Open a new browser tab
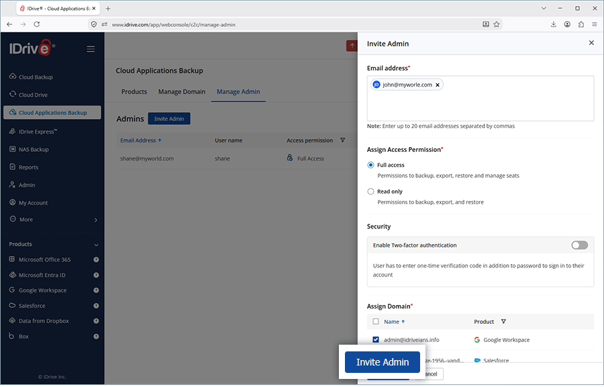Viewport: 604px width, 387px height. pos(108,9)
